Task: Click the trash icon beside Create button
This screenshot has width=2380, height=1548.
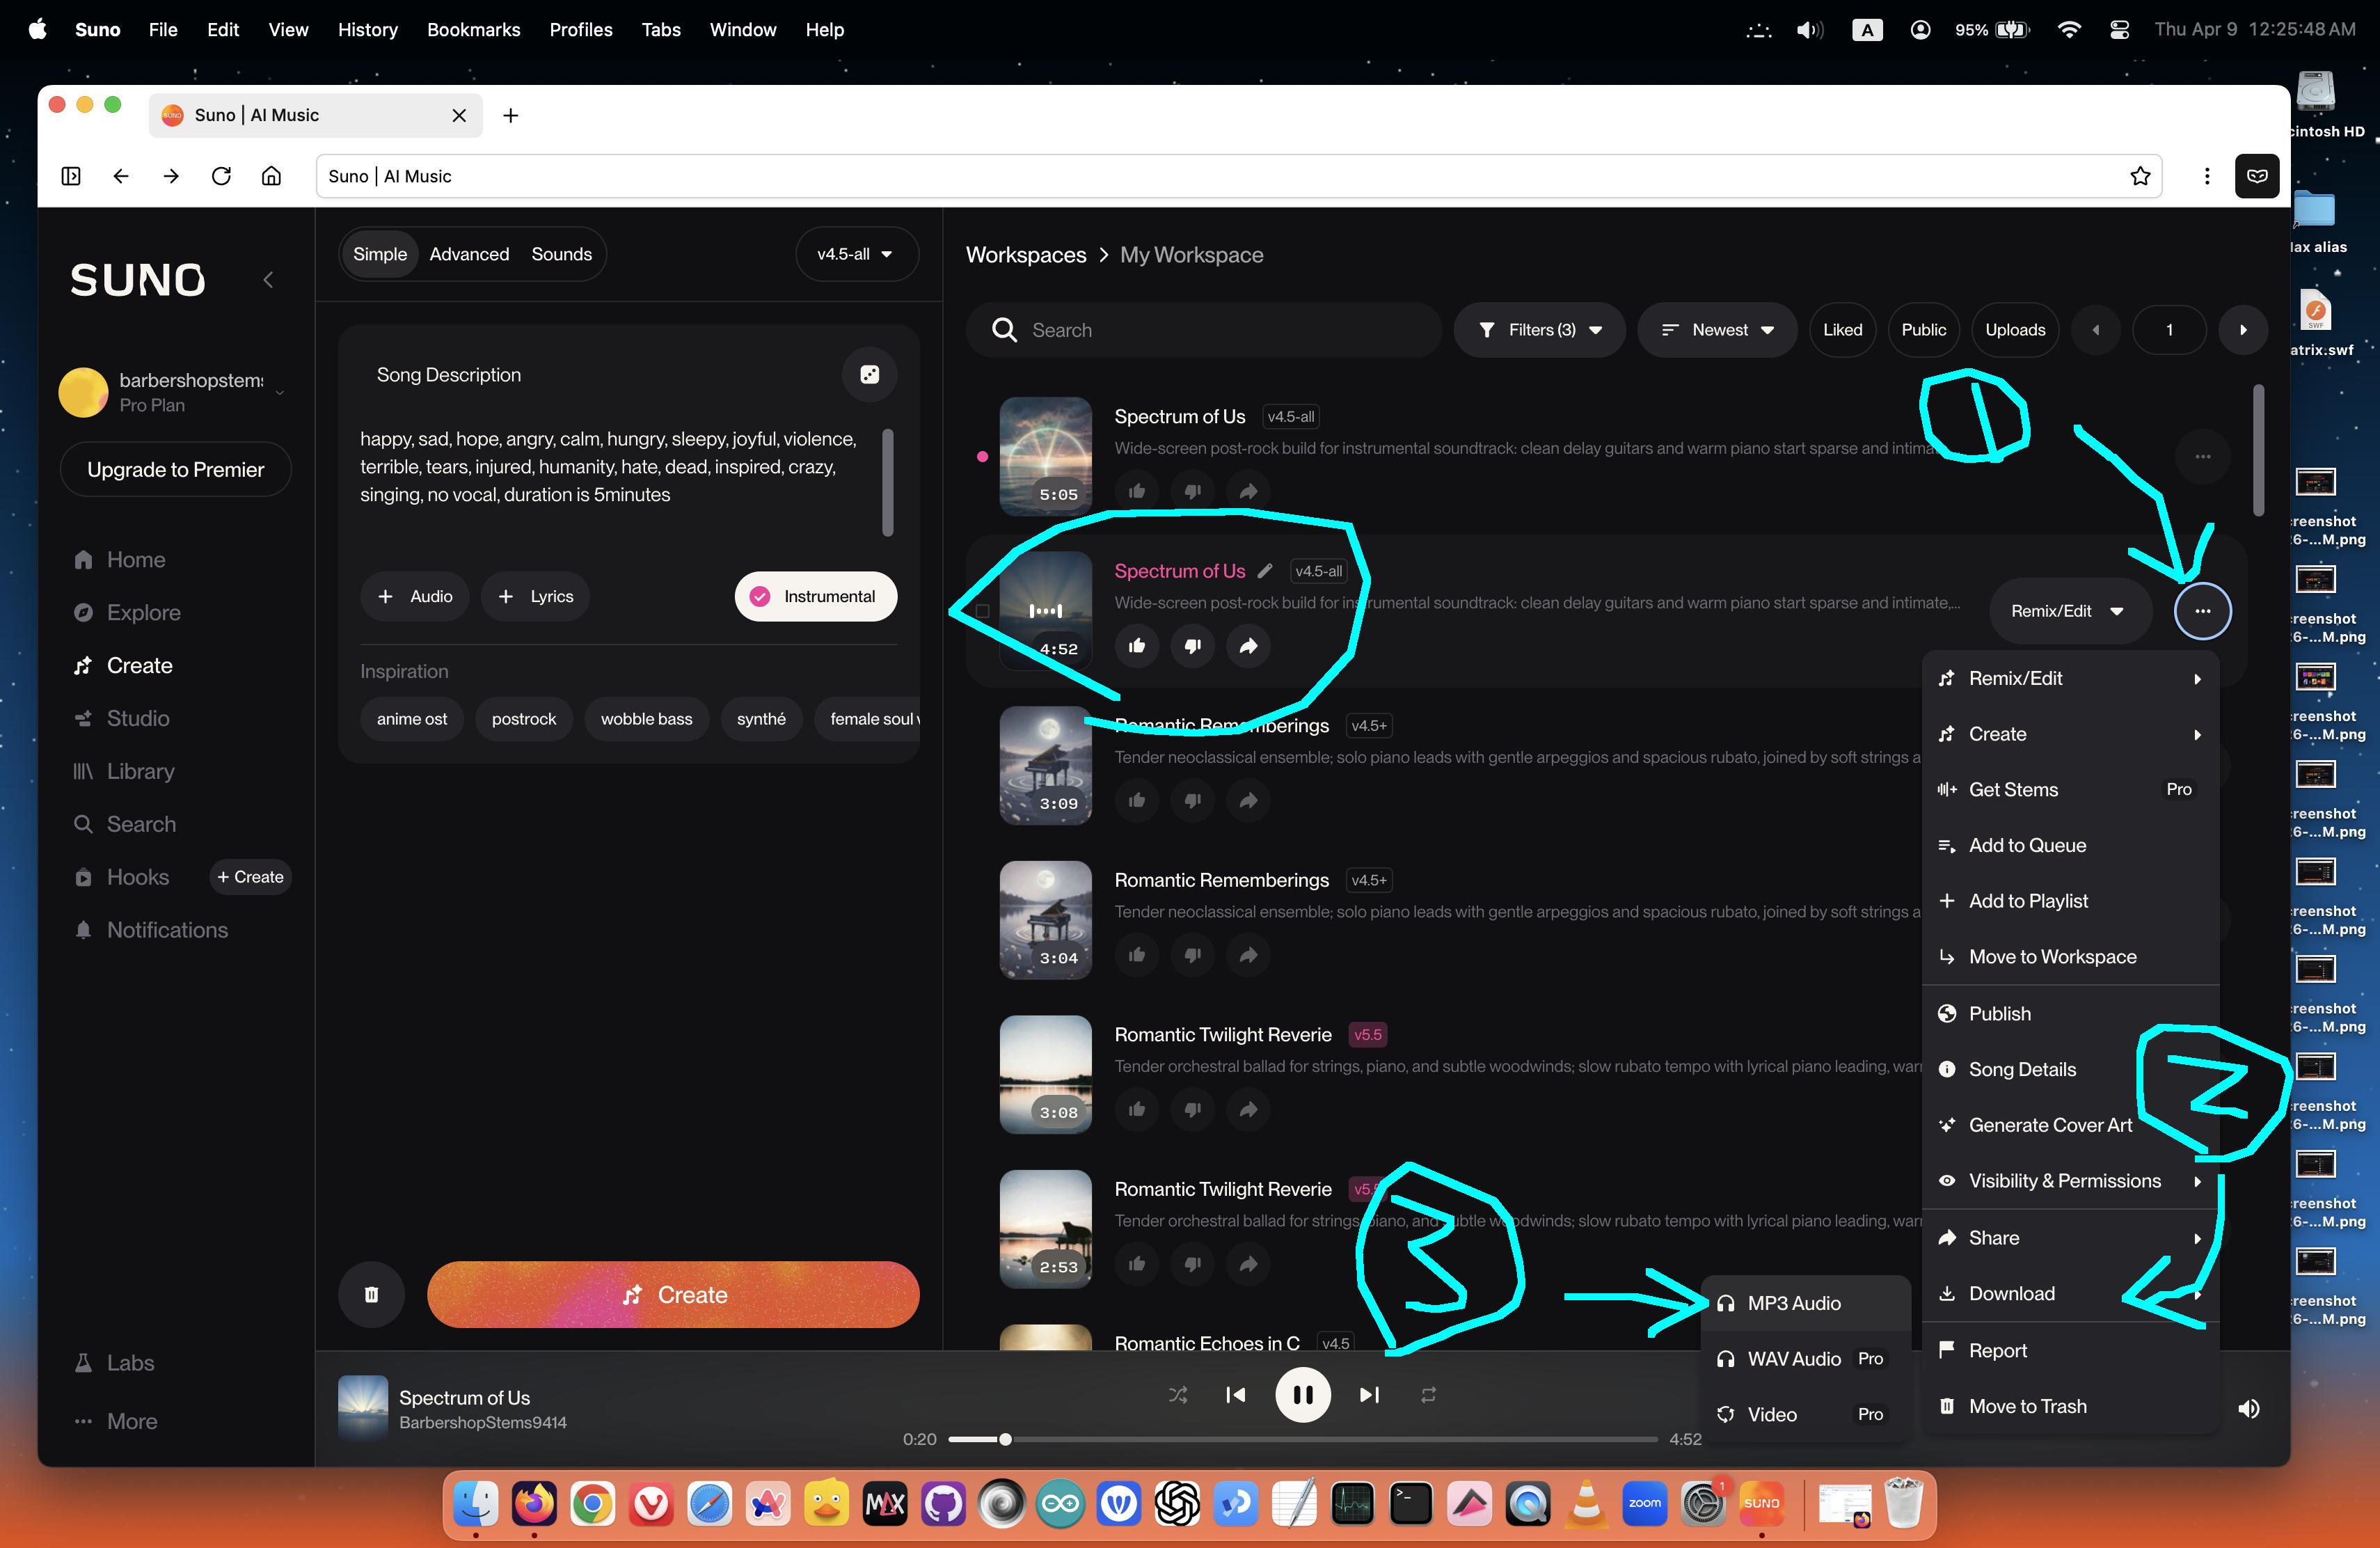Action: click(371, 1294)
